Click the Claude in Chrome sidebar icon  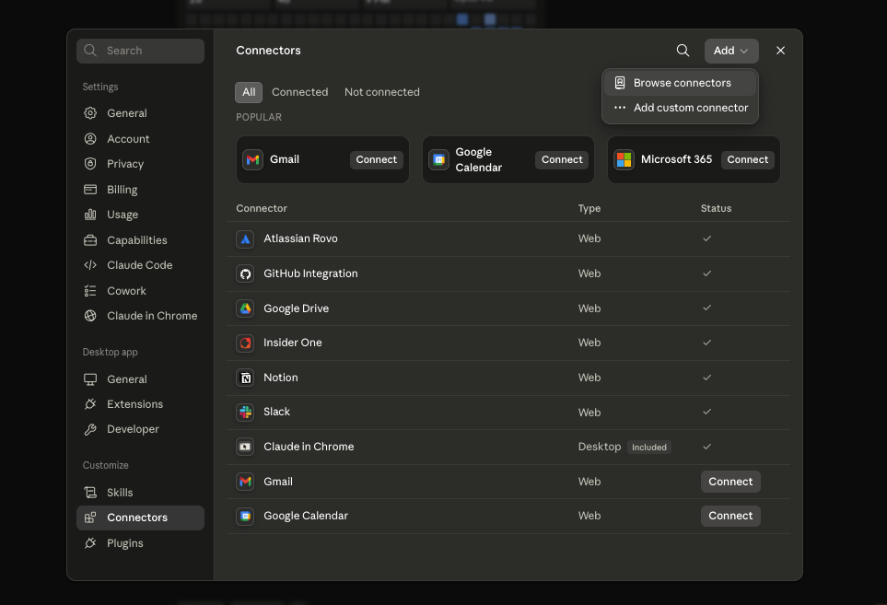coord(90,316)
